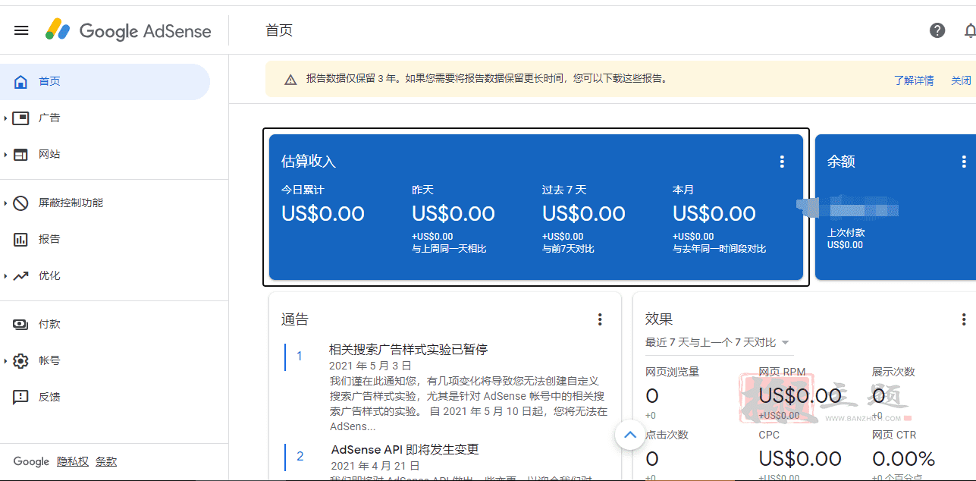The image size is (976, 481).
Task: Click the Google footer text
Action: [31, 461]
